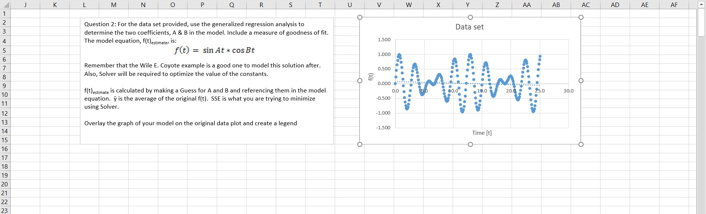This screenshot has height=214, width=706.
Task: Select column header L
Action: click(84, 5)
